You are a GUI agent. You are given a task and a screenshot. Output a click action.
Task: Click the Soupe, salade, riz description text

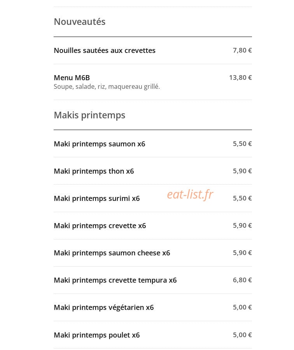[107, 86]
